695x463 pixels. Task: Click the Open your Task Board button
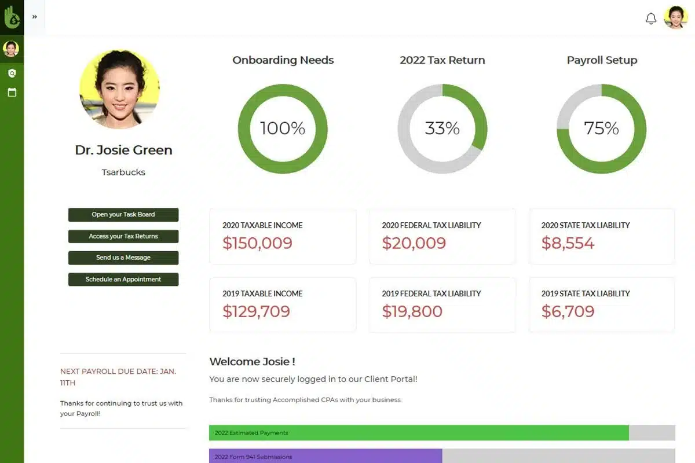[x=123, y=215]
